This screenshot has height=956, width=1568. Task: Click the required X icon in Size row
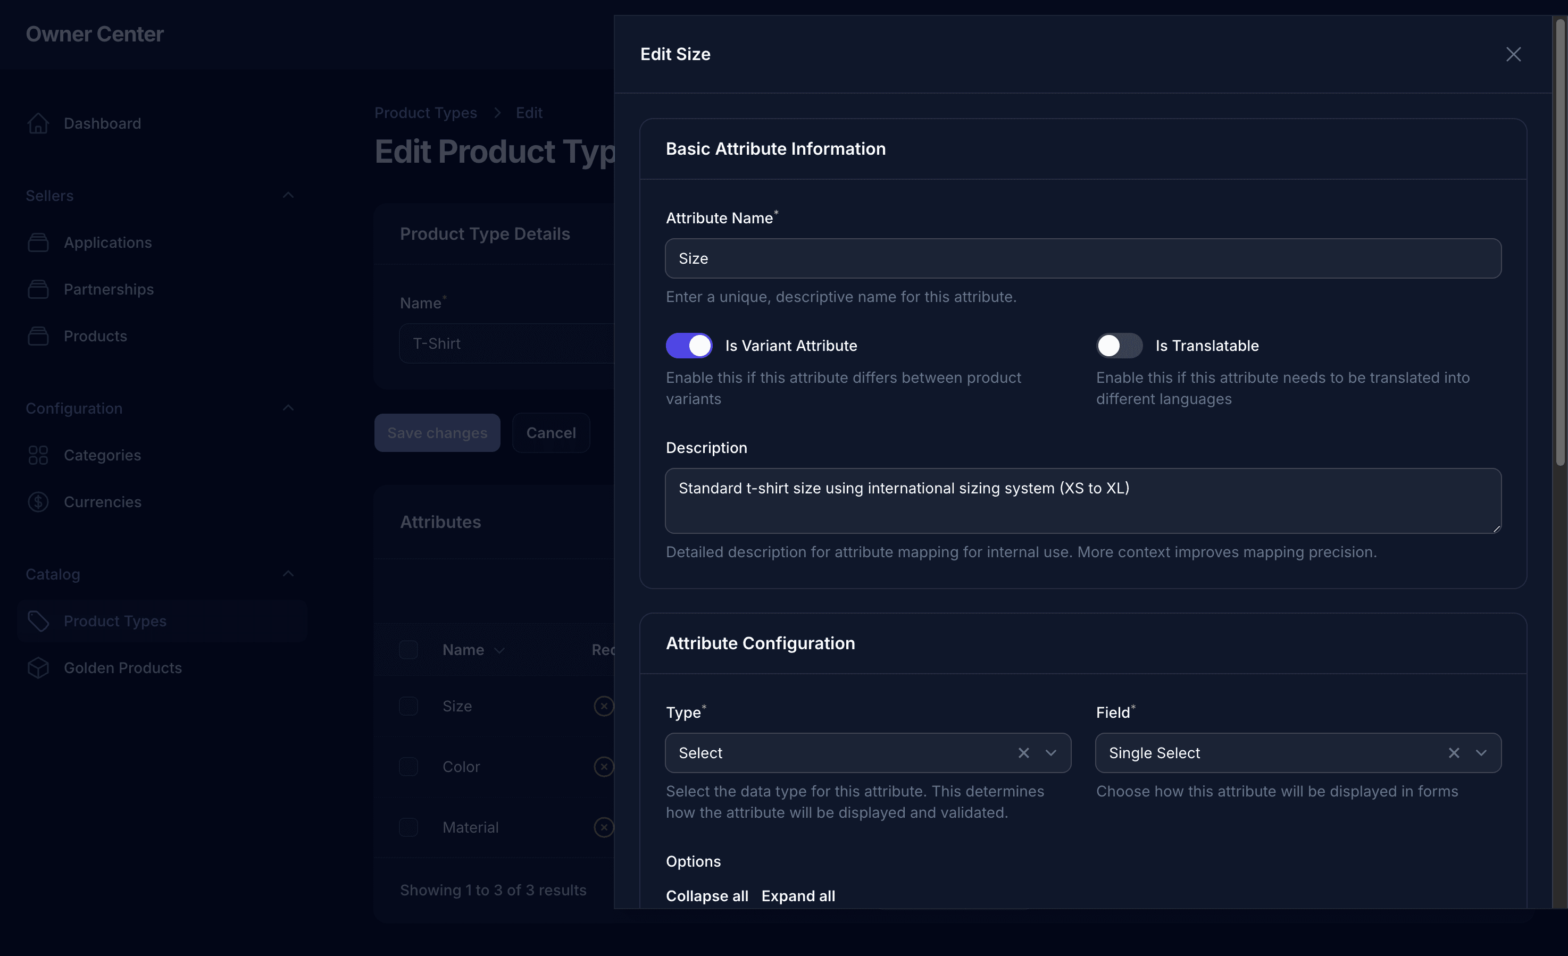pos(604,706)
